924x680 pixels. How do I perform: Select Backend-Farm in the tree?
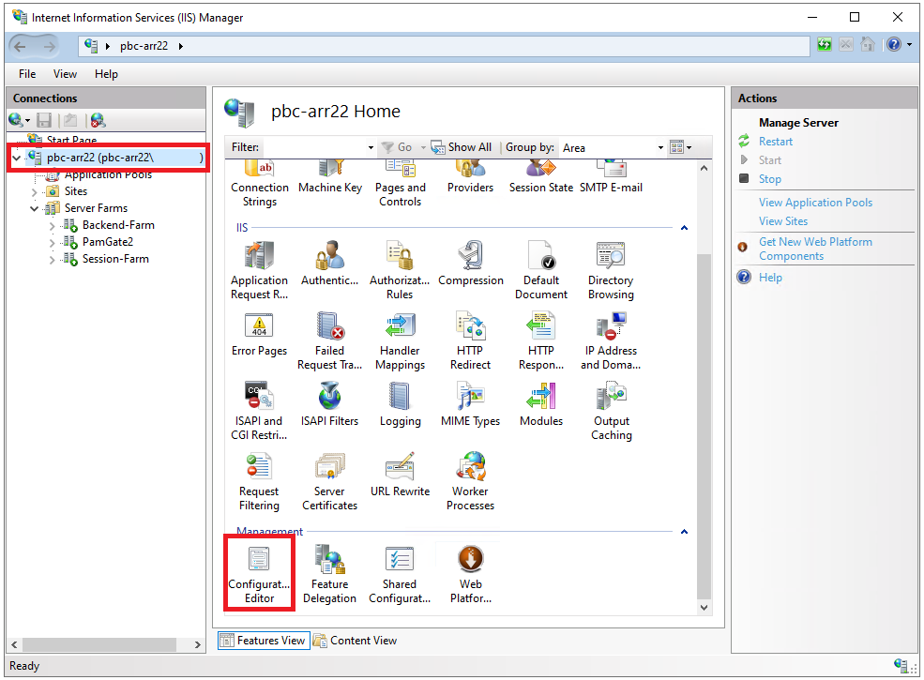[x=118, y=225]
